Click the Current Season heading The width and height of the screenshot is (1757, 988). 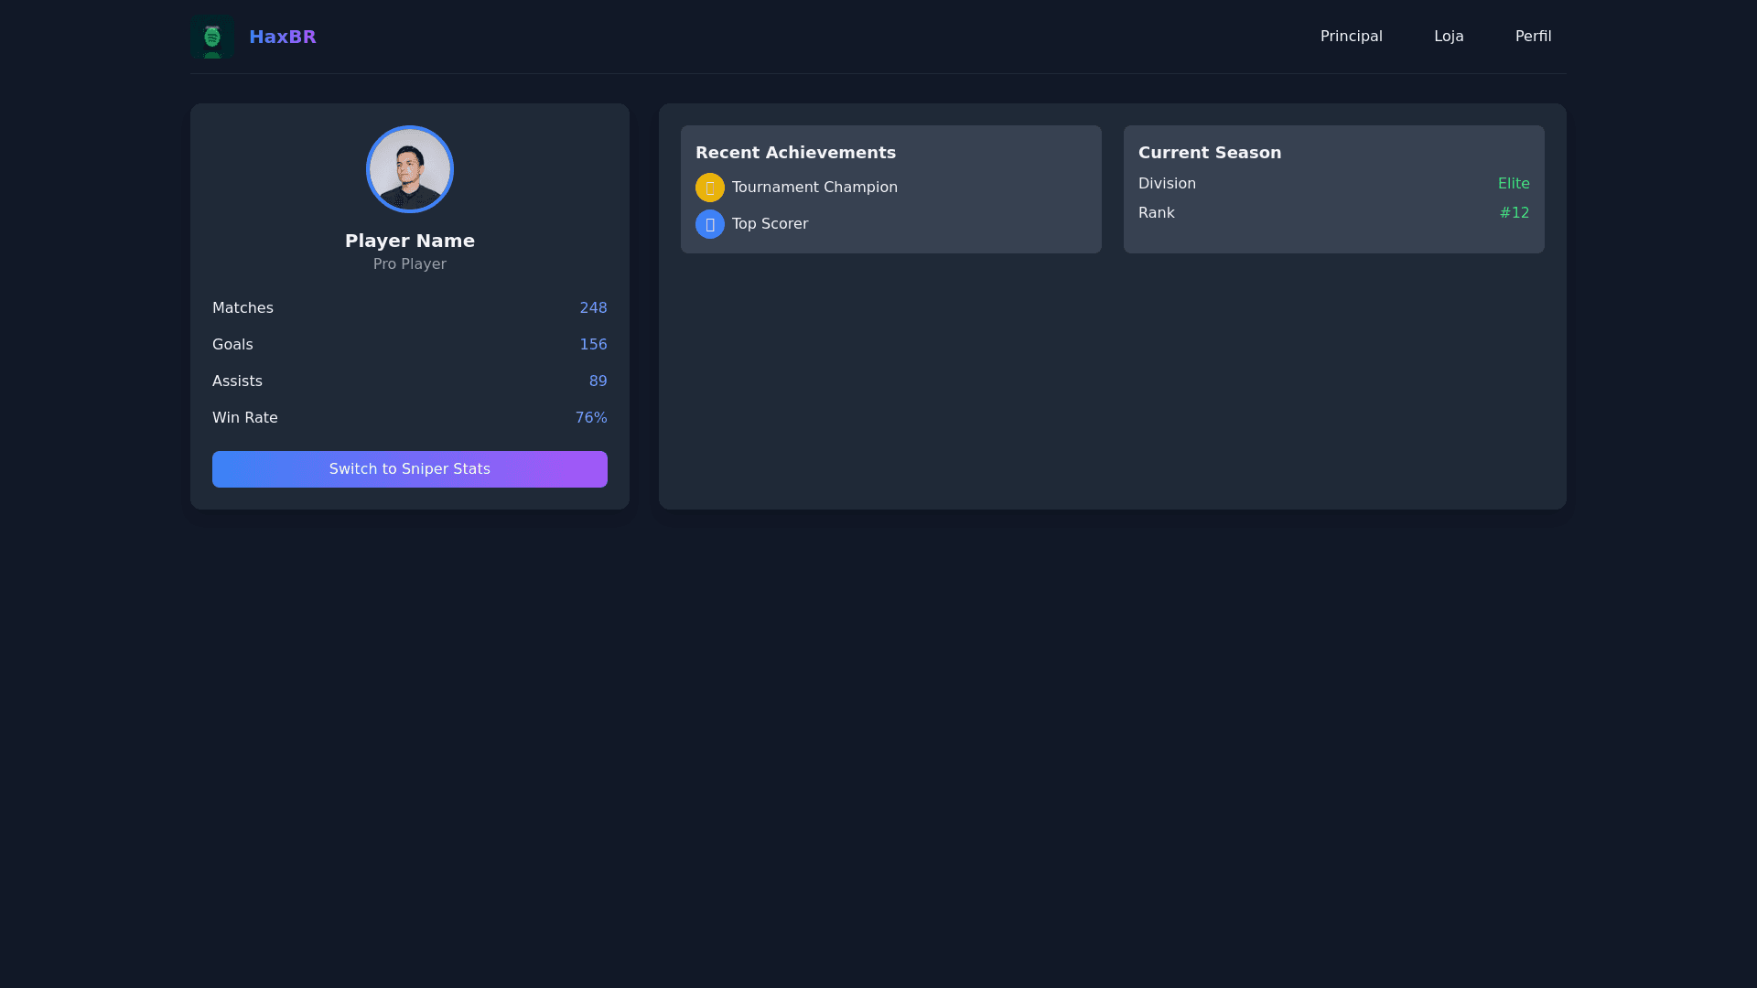tap(1209, 153)
